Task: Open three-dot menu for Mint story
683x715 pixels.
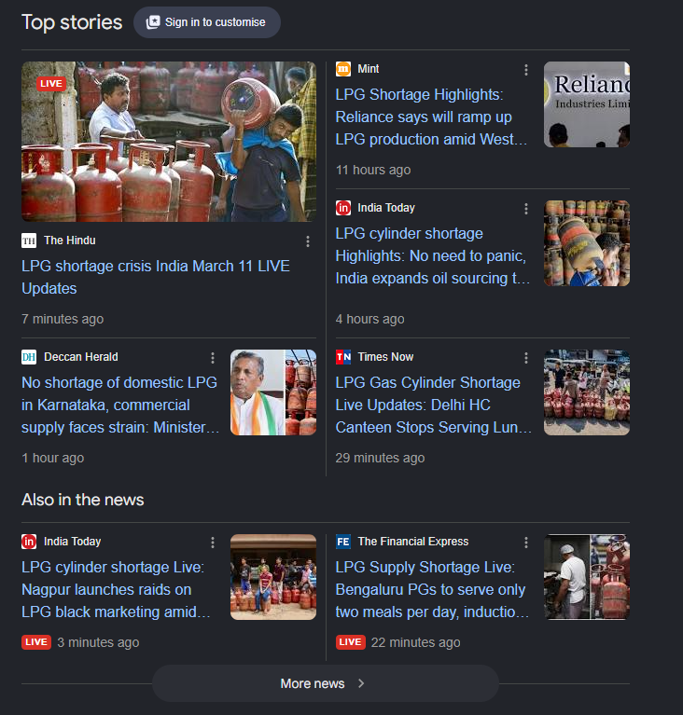Action: click(526, 70)
